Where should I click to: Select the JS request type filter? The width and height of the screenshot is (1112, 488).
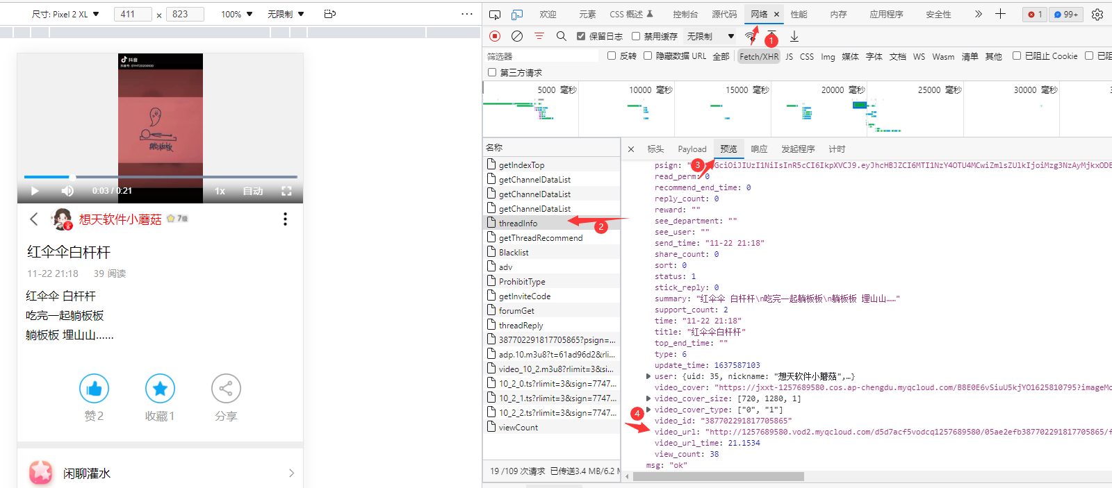point(789,56)
